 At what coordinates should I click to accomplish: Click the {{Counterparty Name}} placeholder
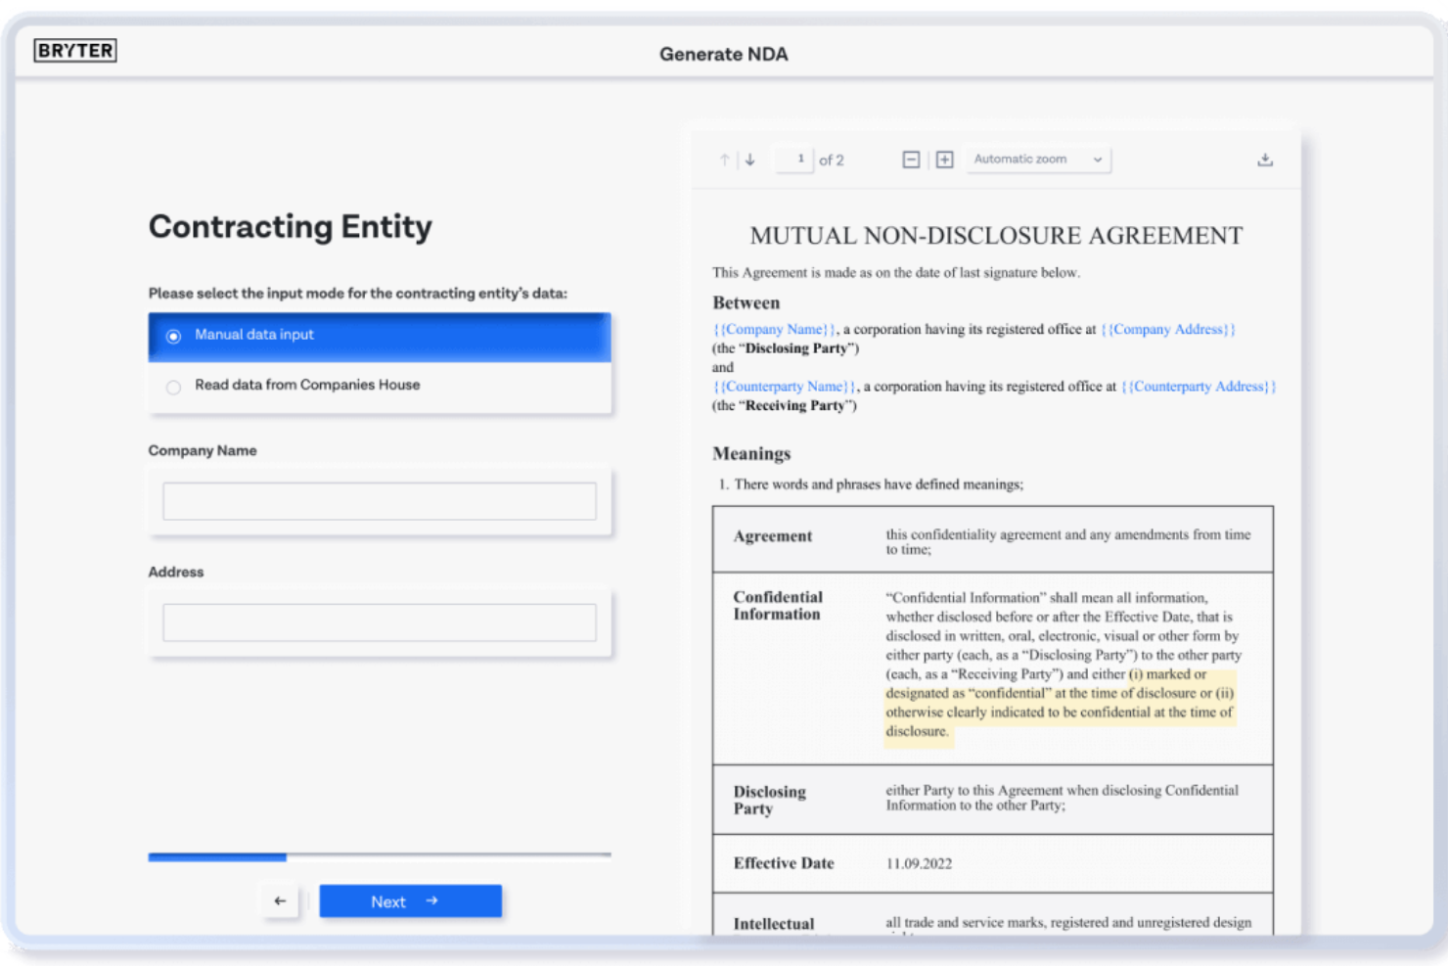(x=785, y=387)
